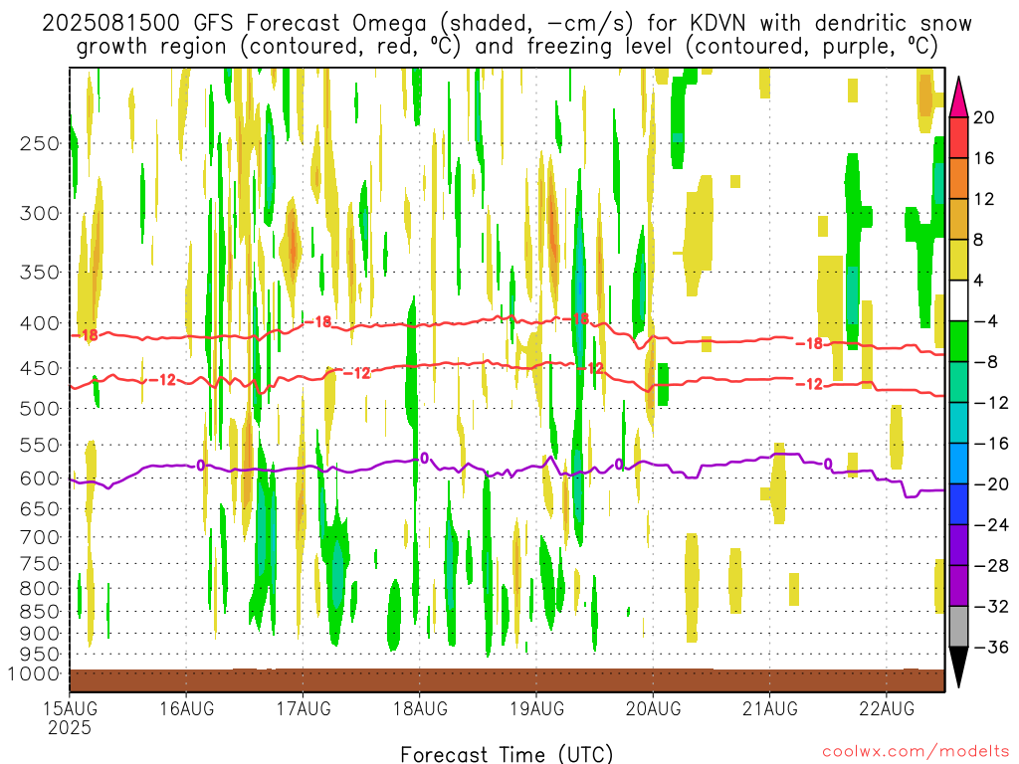Image resolution: width=1019 pixels, height=764 pixels.
Task: Click the 850 pressure axis label
Action: [40, 612]
